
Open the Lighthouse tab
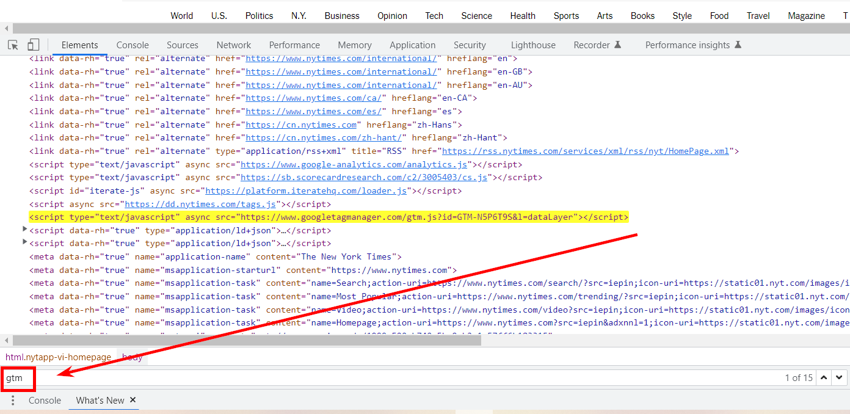coord(533,45)
